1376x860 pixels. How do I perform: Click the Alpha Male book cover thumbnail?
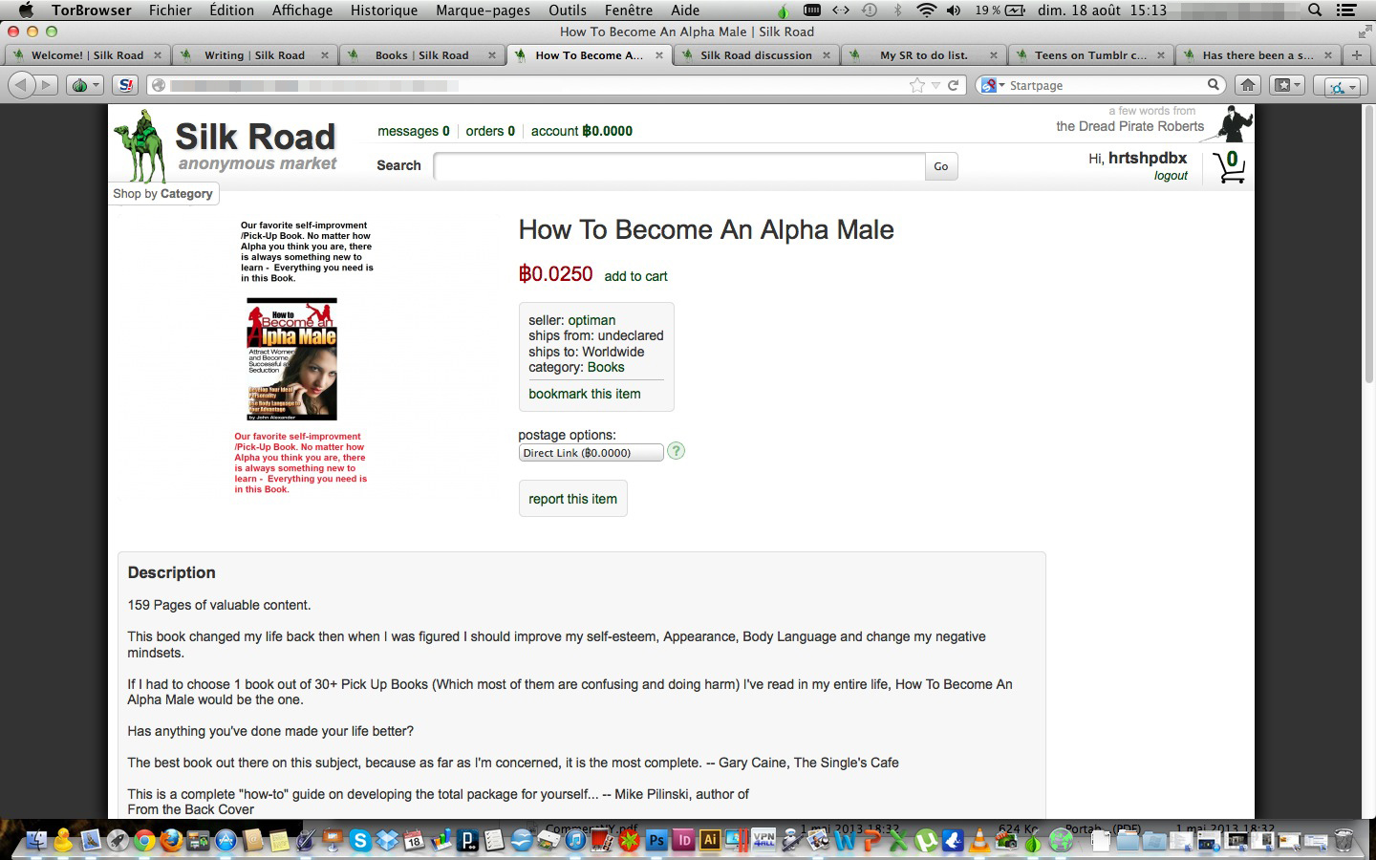(292, 359)
